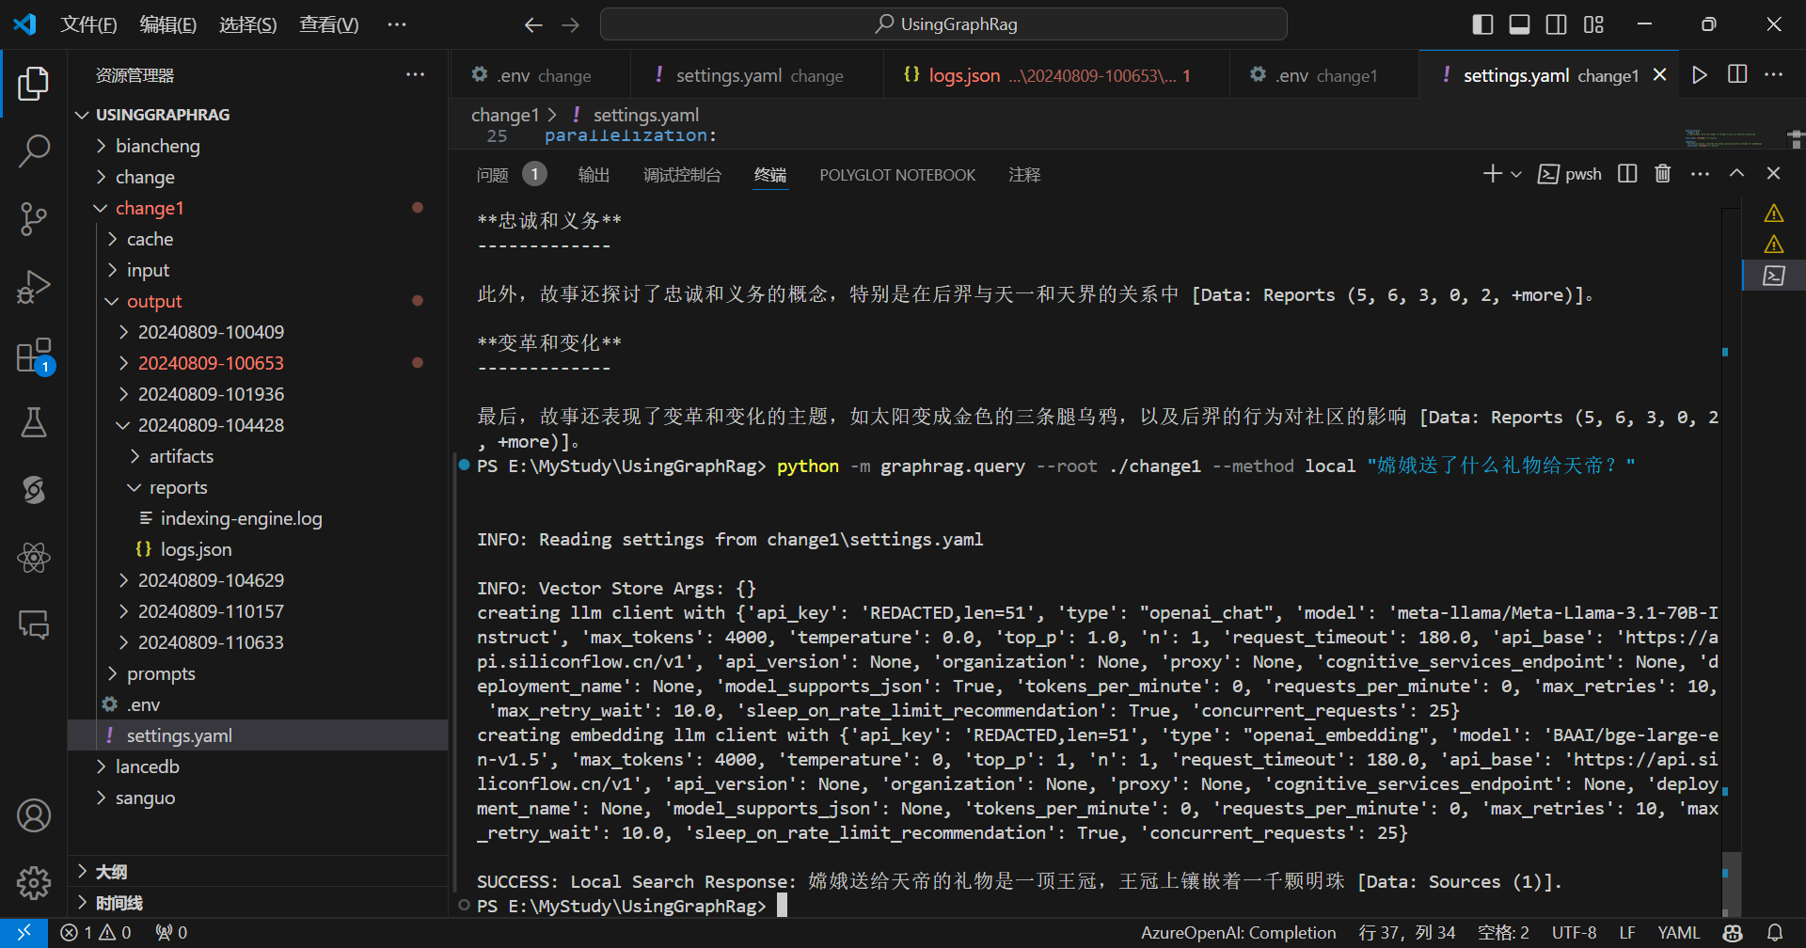This screenshot has width=1806, height=948.
Task: Switch to 调试控制台 panel tab
Action: point(682,175)
